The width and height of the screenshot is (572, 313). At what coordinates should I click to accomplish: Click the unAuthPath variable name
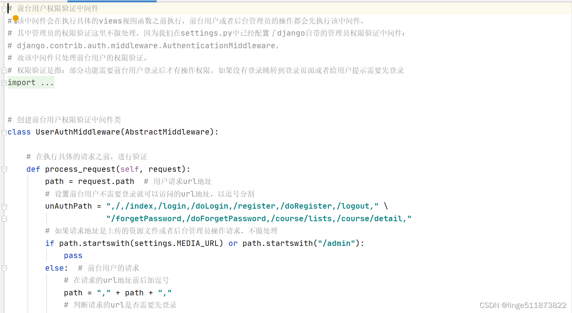tap(69, 206)
